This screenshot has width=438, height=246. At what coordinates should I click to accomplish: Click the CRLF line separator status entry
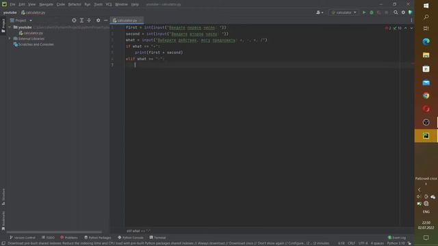(x=351, y=243)
